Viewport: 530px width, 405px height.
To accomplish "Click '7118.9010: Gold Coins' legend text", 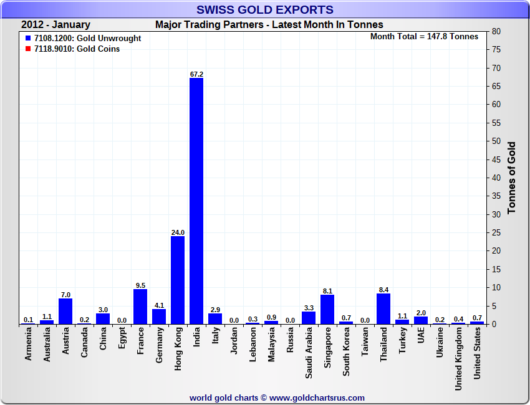I will [77, 49].
